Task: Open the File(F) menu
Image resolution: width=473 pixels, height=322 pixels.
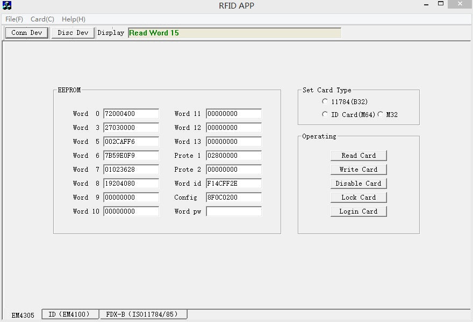Action: (x=14, y=19)
